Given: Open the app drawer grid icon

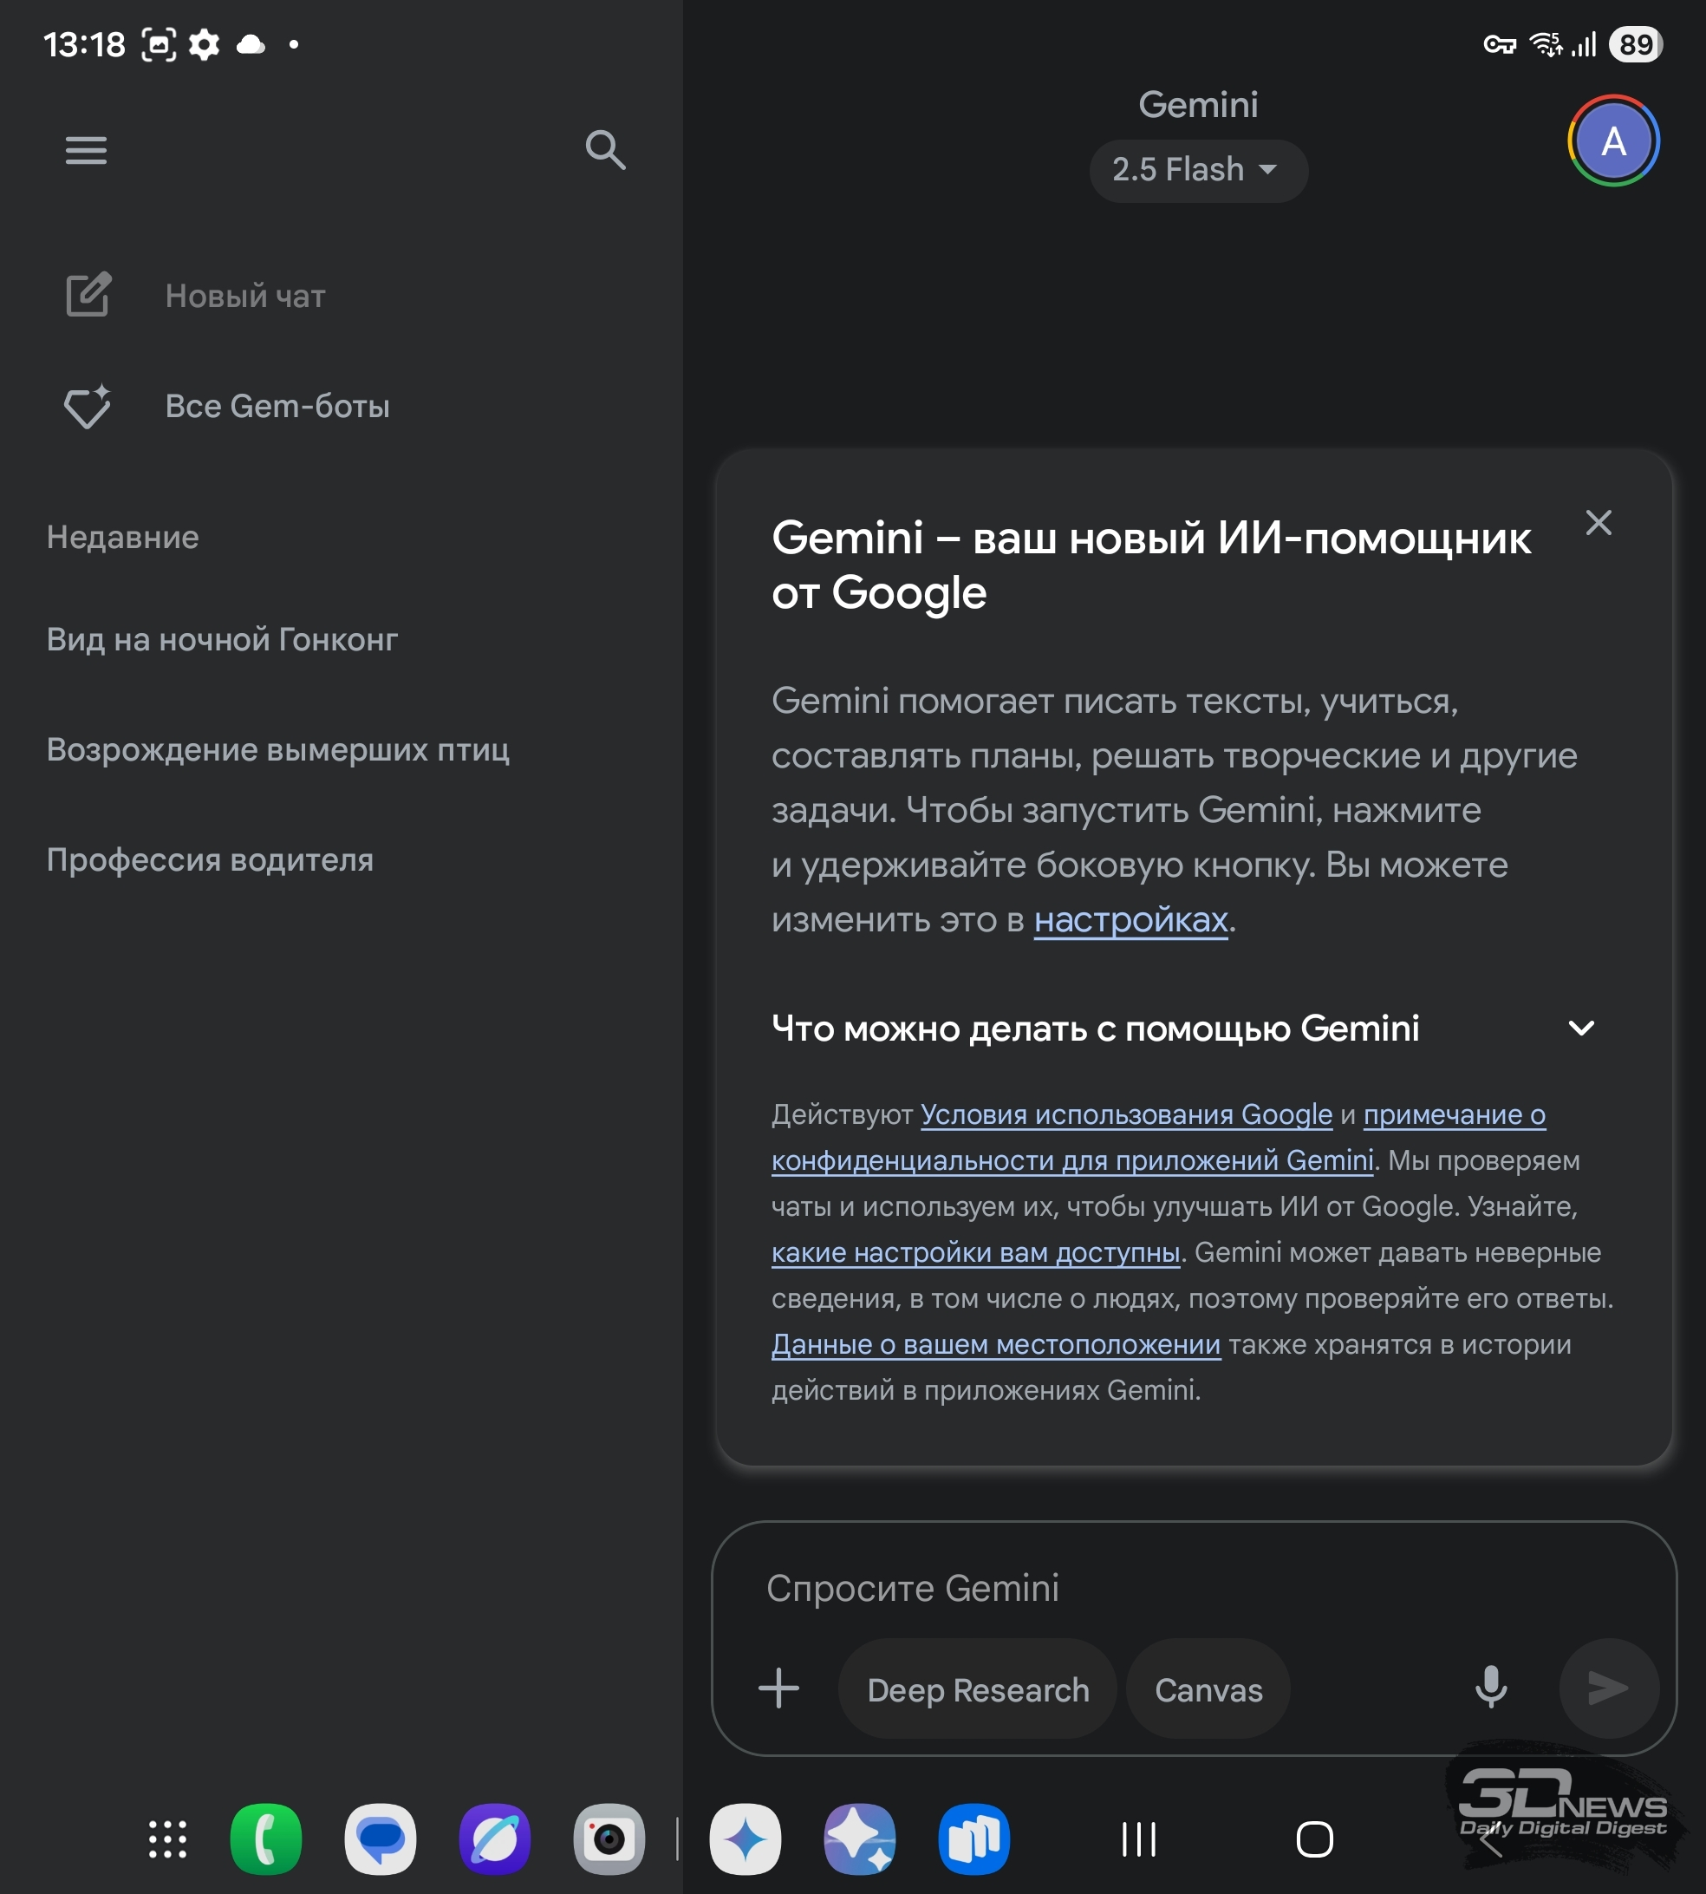Looking at the screenshot, I should tap(168, 1839).
